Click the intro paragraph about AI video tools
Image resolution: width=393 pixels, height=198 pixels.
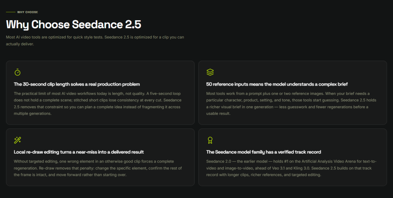pyautogui.click(x=95, y=41)
